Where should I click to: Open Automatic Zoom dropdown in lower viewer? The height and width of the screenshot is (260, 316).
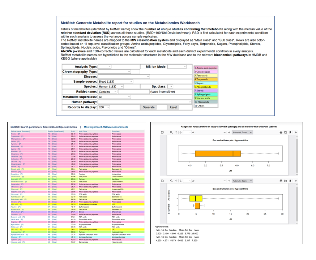243,181
